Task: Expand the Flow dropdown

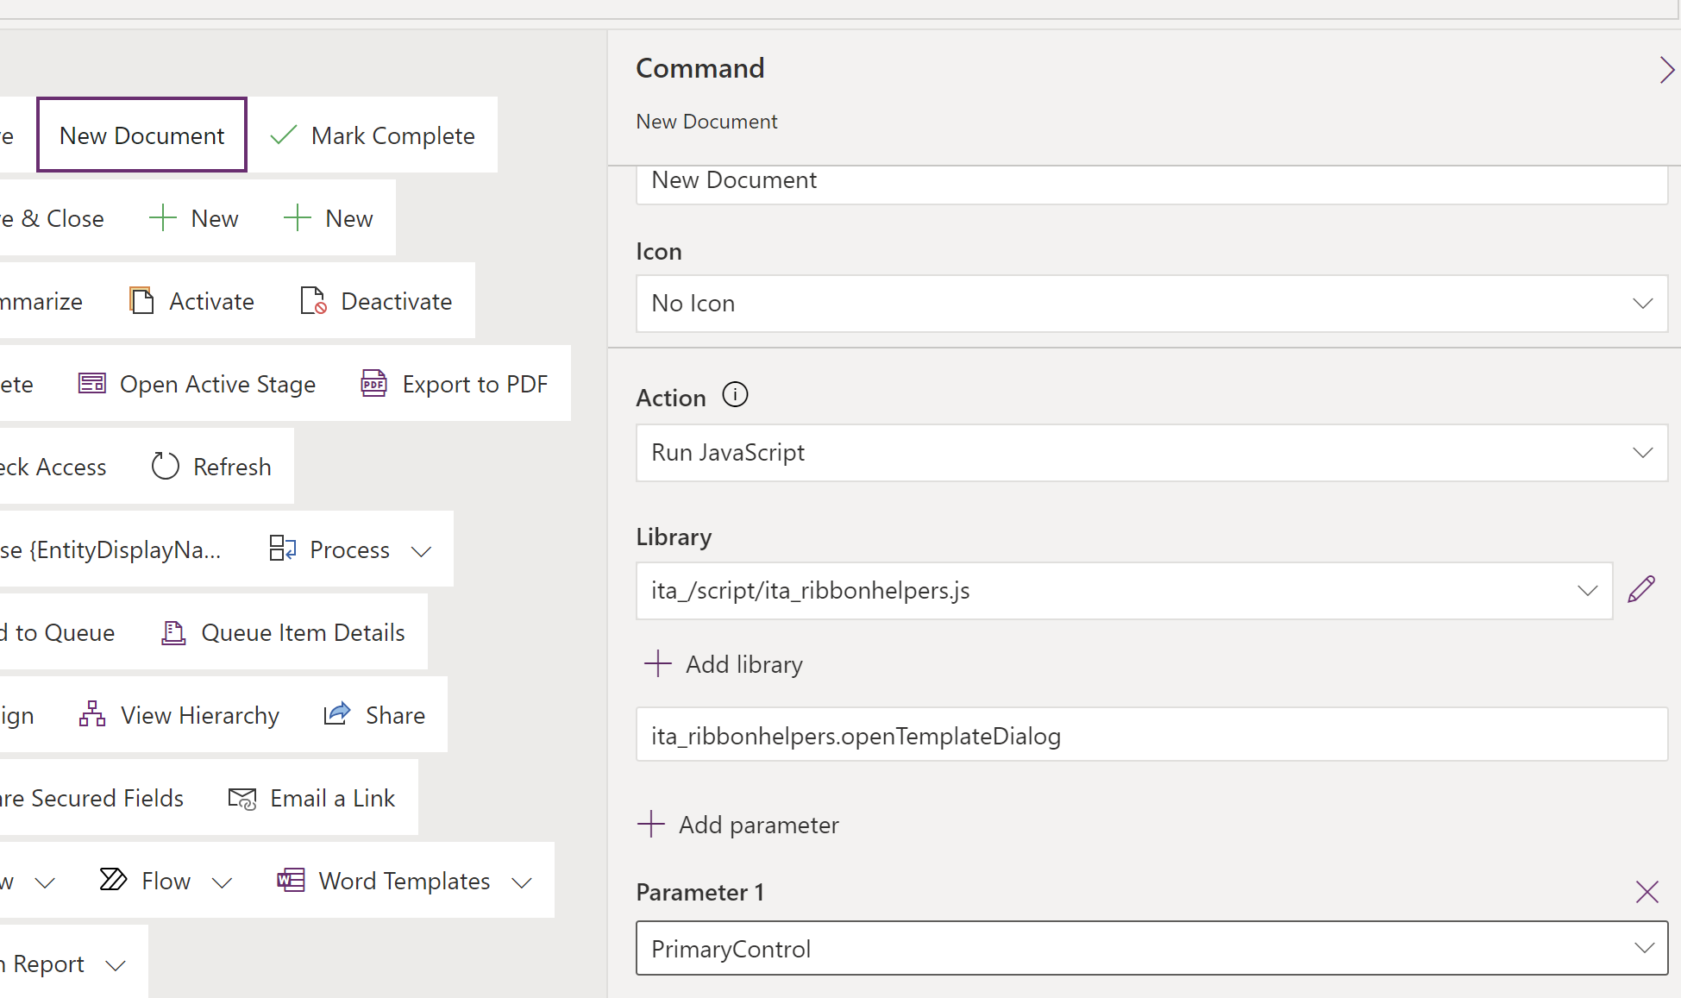Action: (223, 881)
